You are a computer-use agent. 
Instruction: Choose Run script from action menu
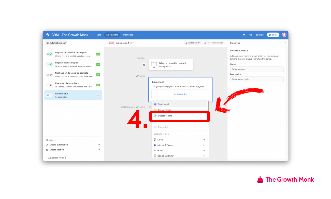click(180, 127)
